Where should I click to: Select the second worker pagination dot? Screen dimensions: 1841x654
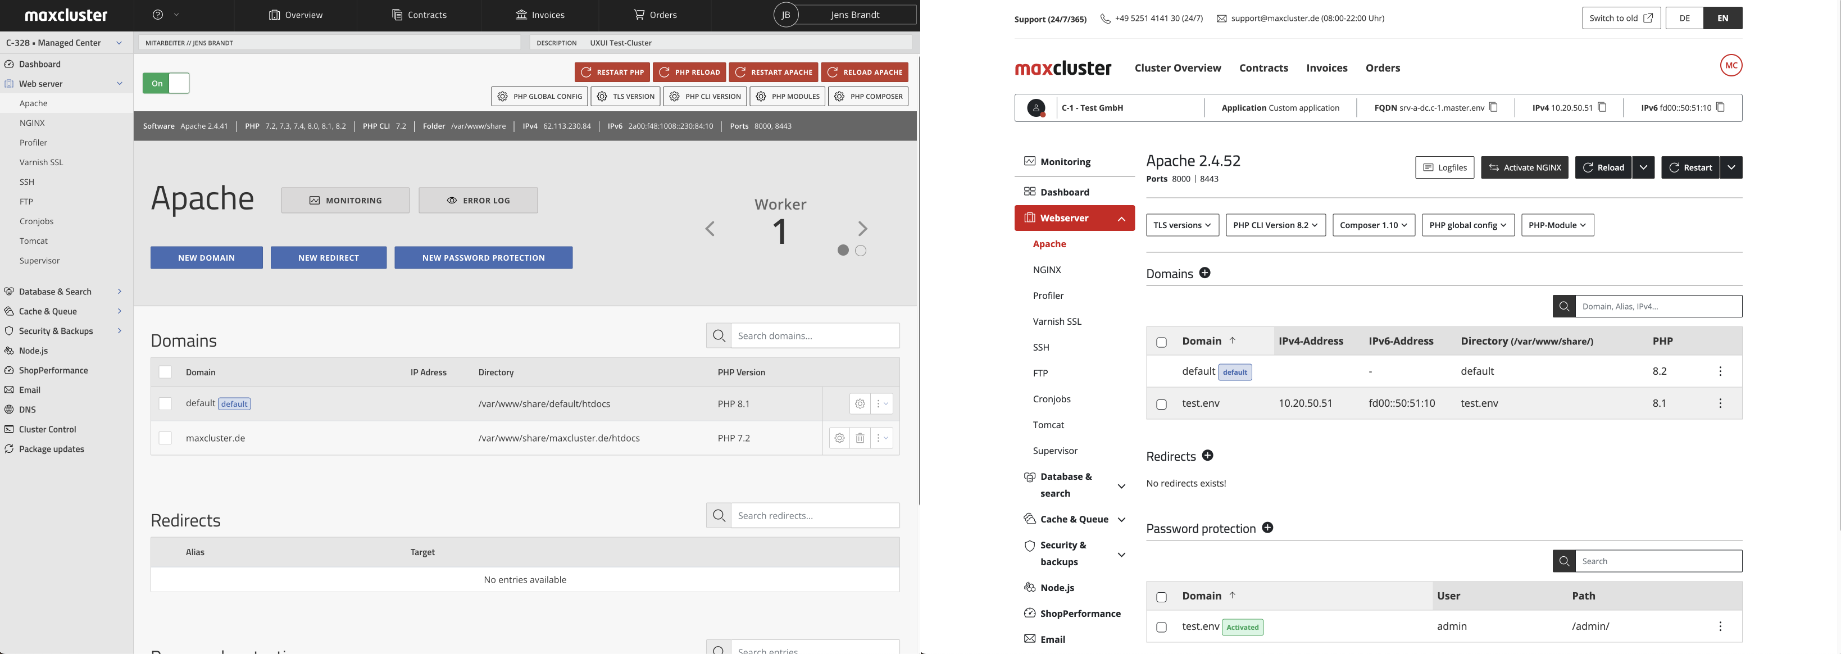[861, 250]
